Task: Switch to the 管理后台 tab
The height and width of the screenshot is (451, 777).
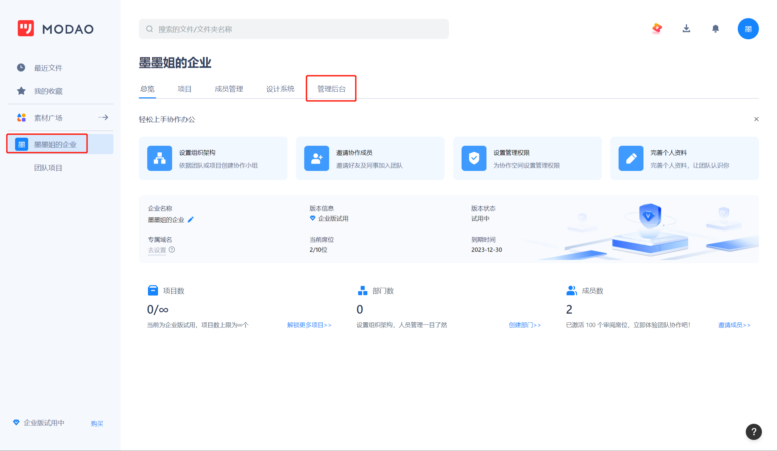Action: pos(331,89)
